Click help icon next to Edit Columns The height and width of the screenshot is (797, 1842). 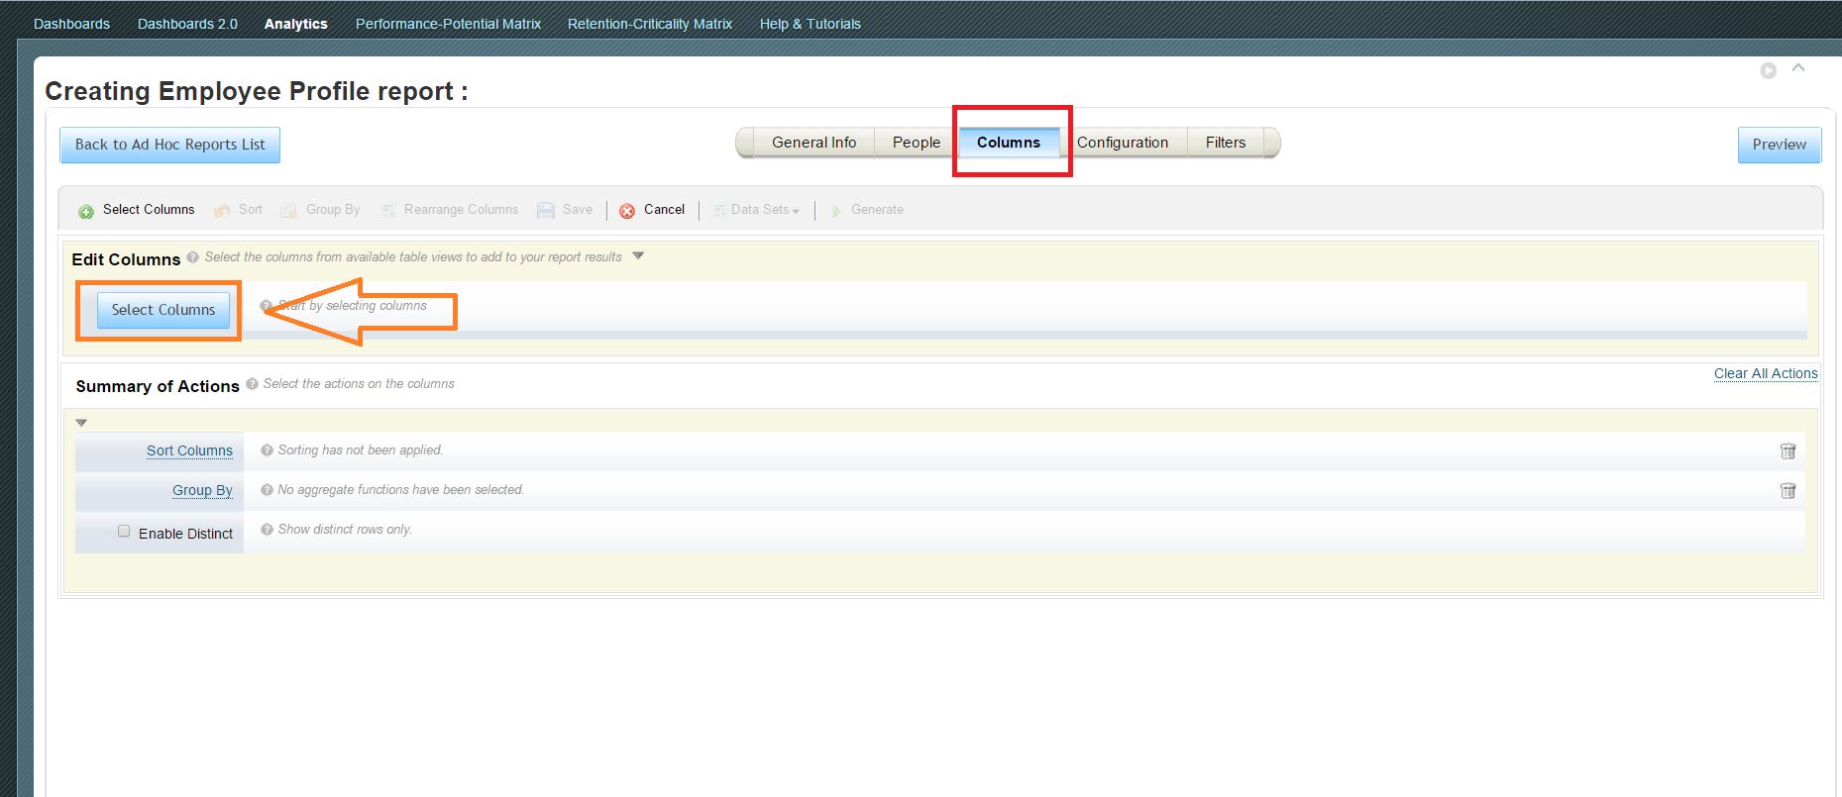point(192,257)
